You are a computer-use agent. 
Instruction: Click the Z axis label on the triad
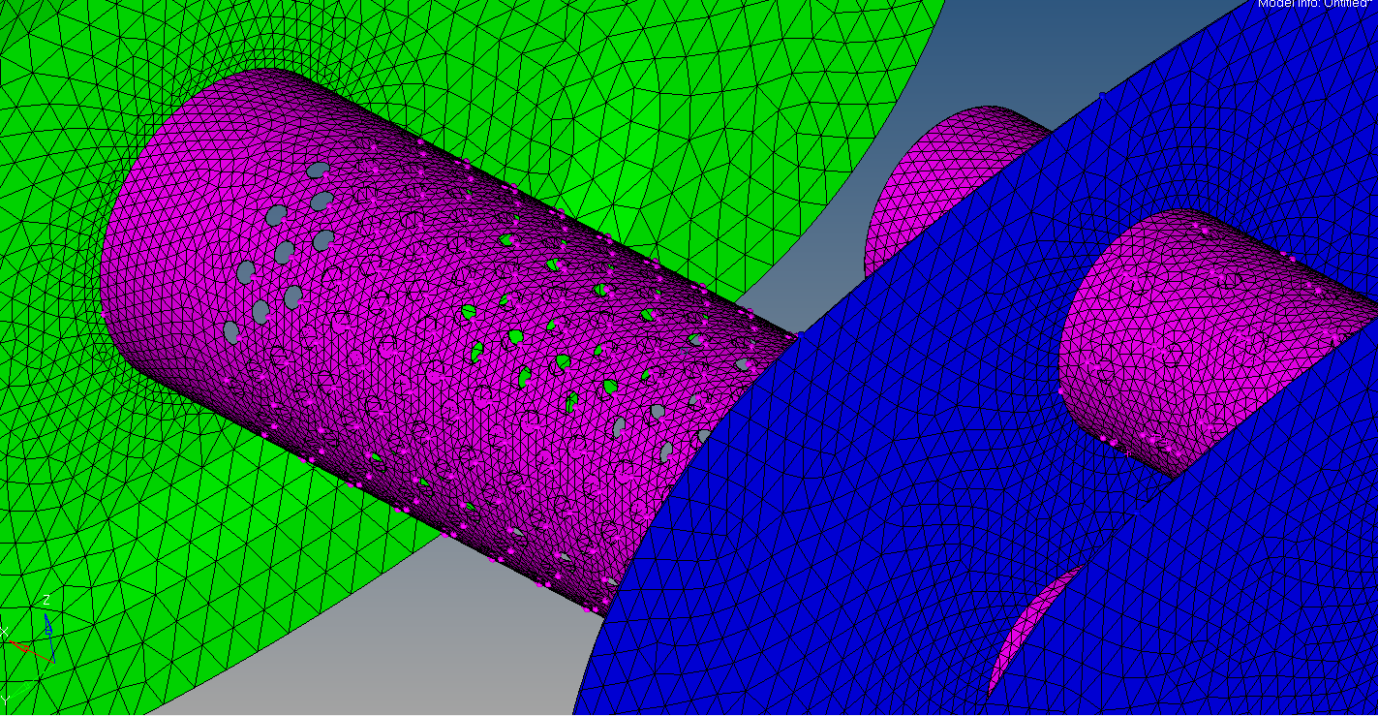46,600
